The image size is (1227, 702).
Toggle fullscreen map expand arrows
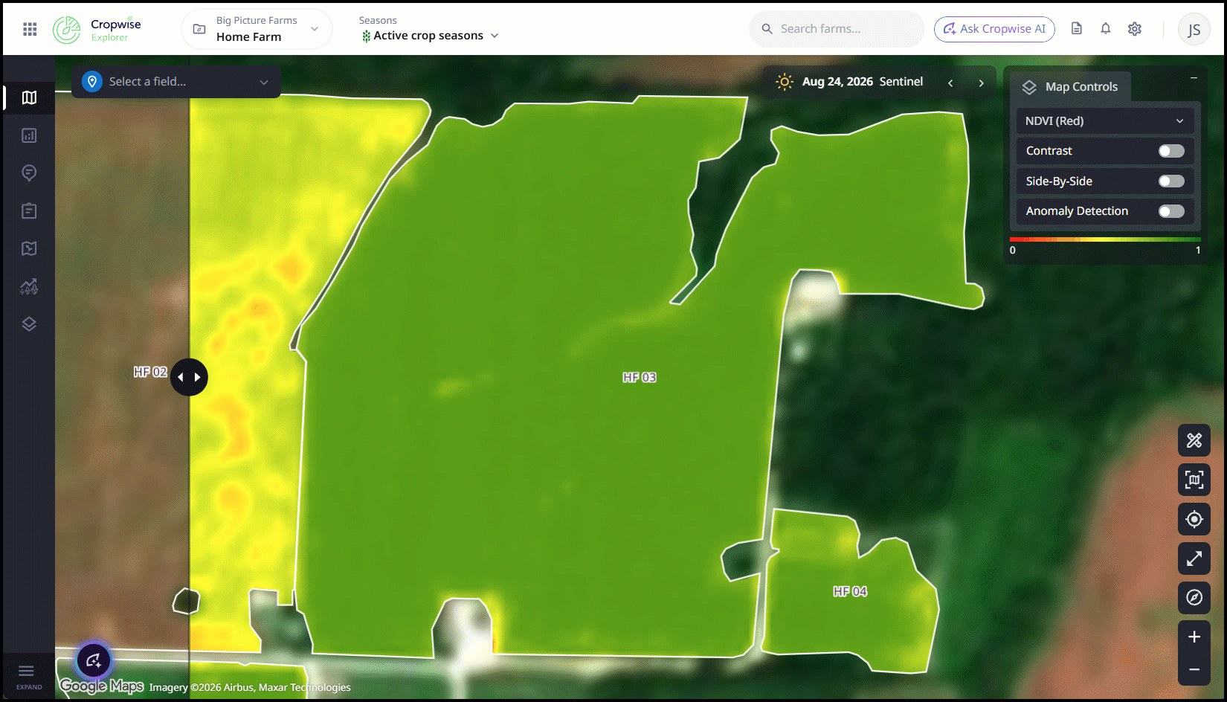1194,558
